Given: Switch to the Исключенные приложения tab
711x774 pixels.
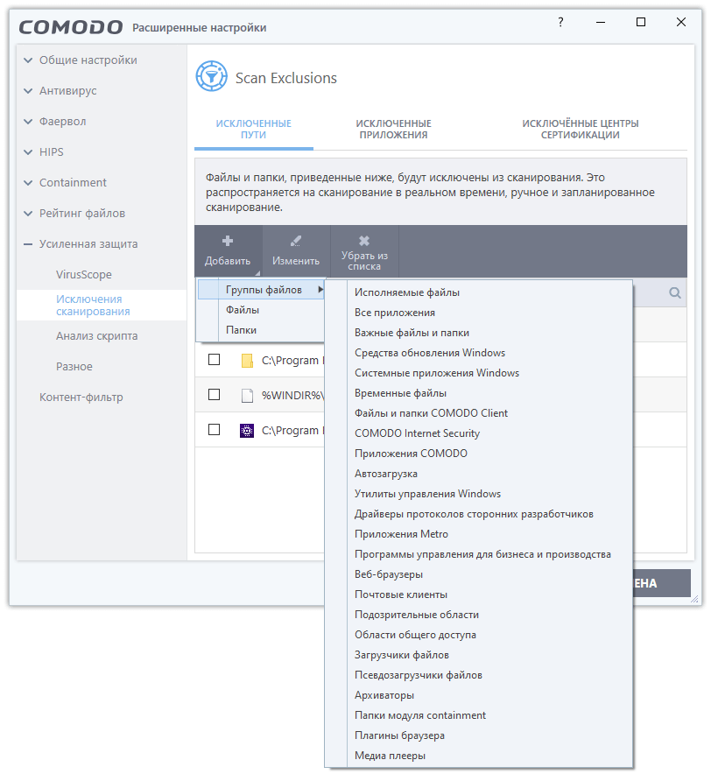Looking at the screenshot, I should [x=393, y=130].
